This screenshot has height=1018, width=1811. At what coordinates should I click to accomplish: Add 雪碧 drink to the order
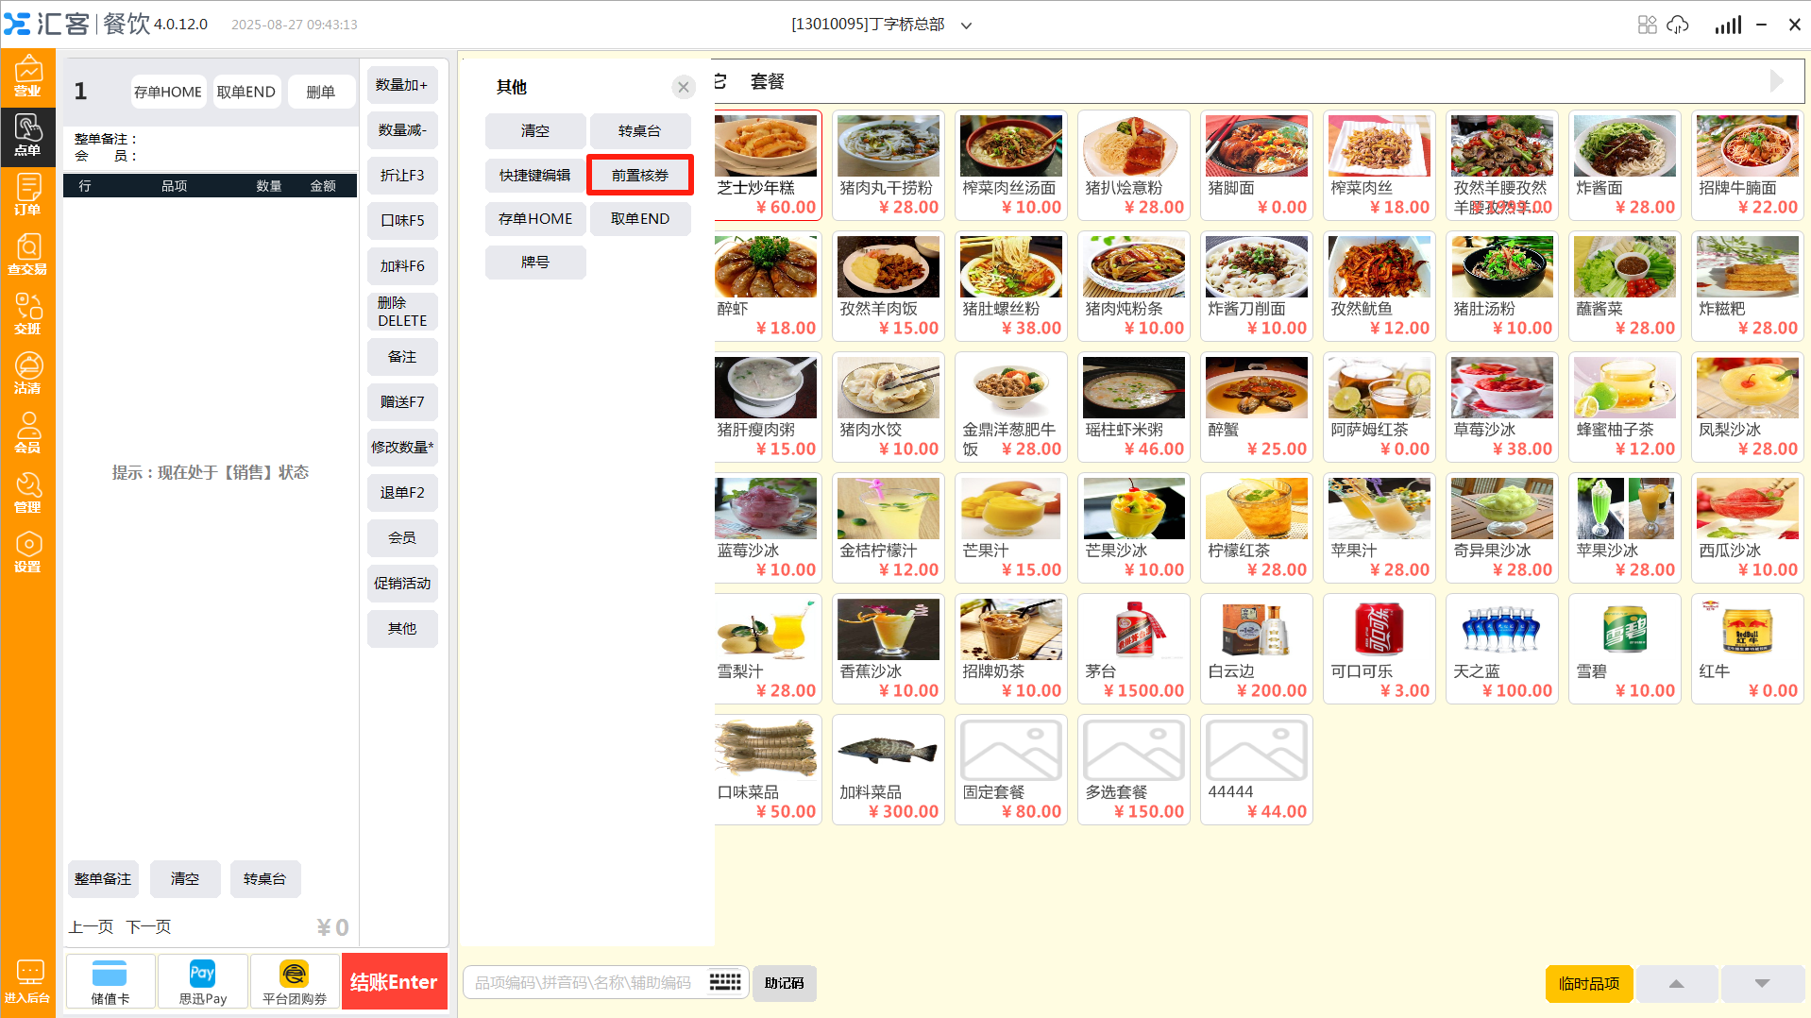pyautogui.click(x=1625, y=649)
